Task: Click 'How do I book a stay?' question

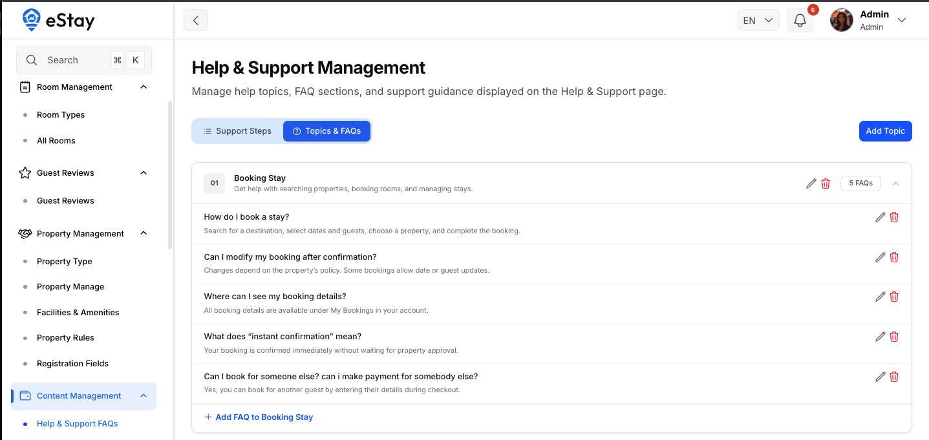Action: pos(246,217)
